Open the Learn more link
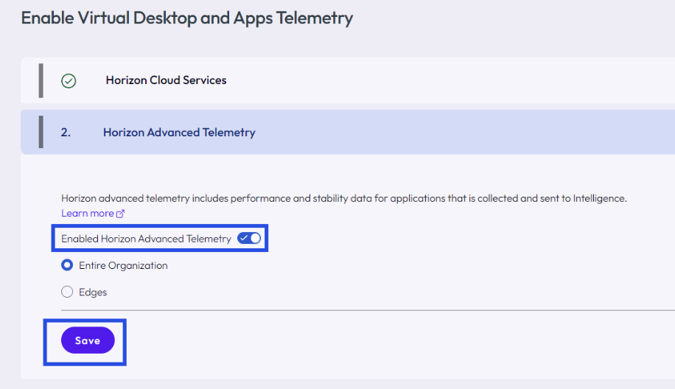 (88, 214)
